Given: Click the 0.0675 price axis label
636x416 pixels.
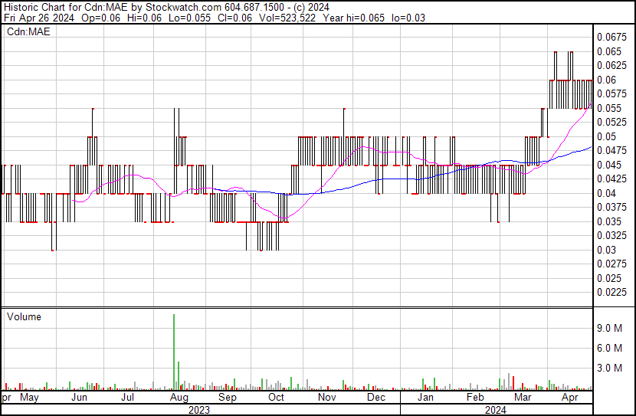Looking at the screenshot, I should point(611,37).
